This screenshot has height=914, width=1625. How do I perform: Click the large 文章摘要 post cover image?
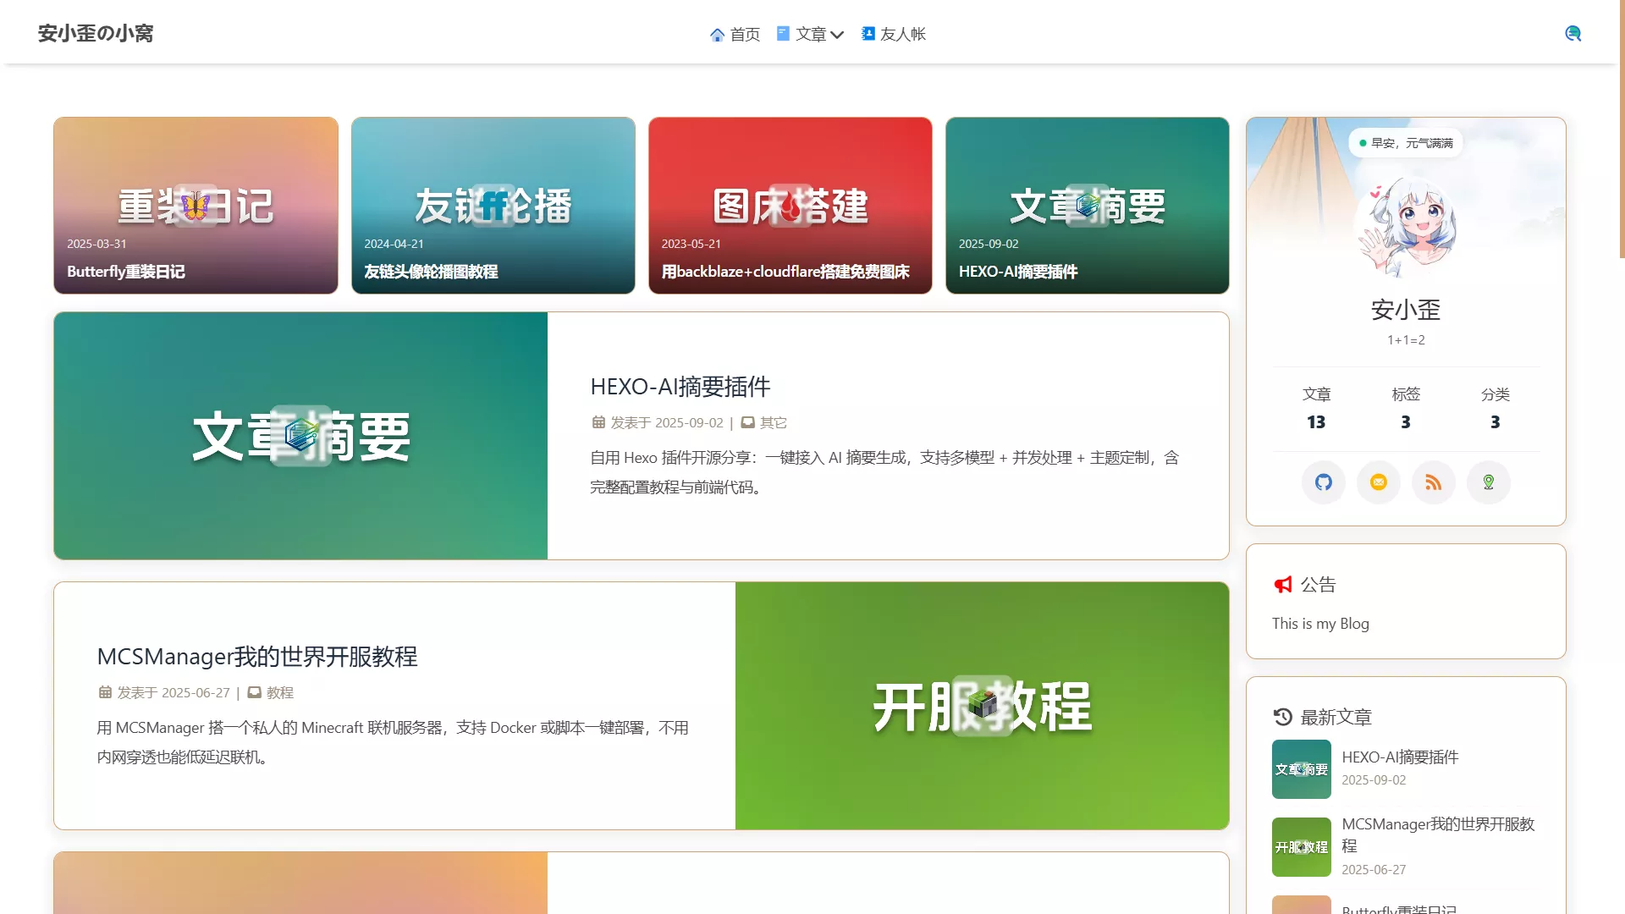[300, 436]
